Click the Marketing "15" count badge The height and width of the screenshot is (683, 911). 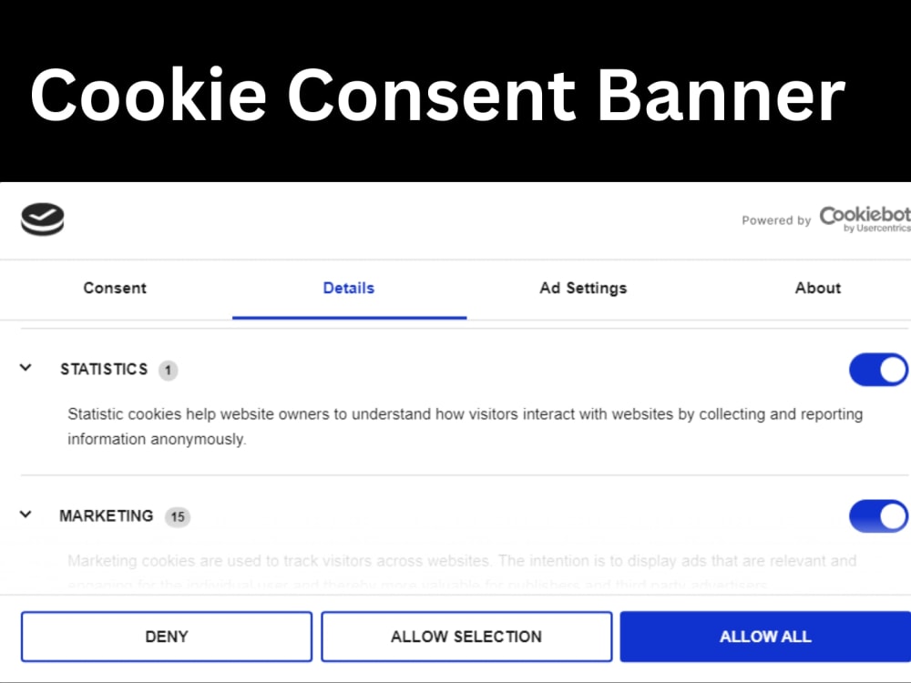(179, 516)
